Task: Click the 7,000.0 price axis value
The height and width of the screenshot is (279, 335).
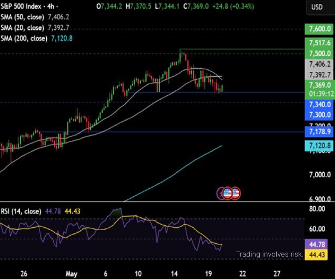Action: click(320, 175)
